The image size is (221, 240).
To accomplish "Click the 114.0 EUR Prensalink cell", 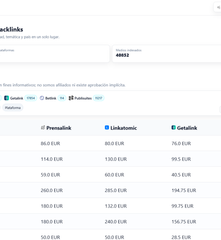I will pos(52,159).
